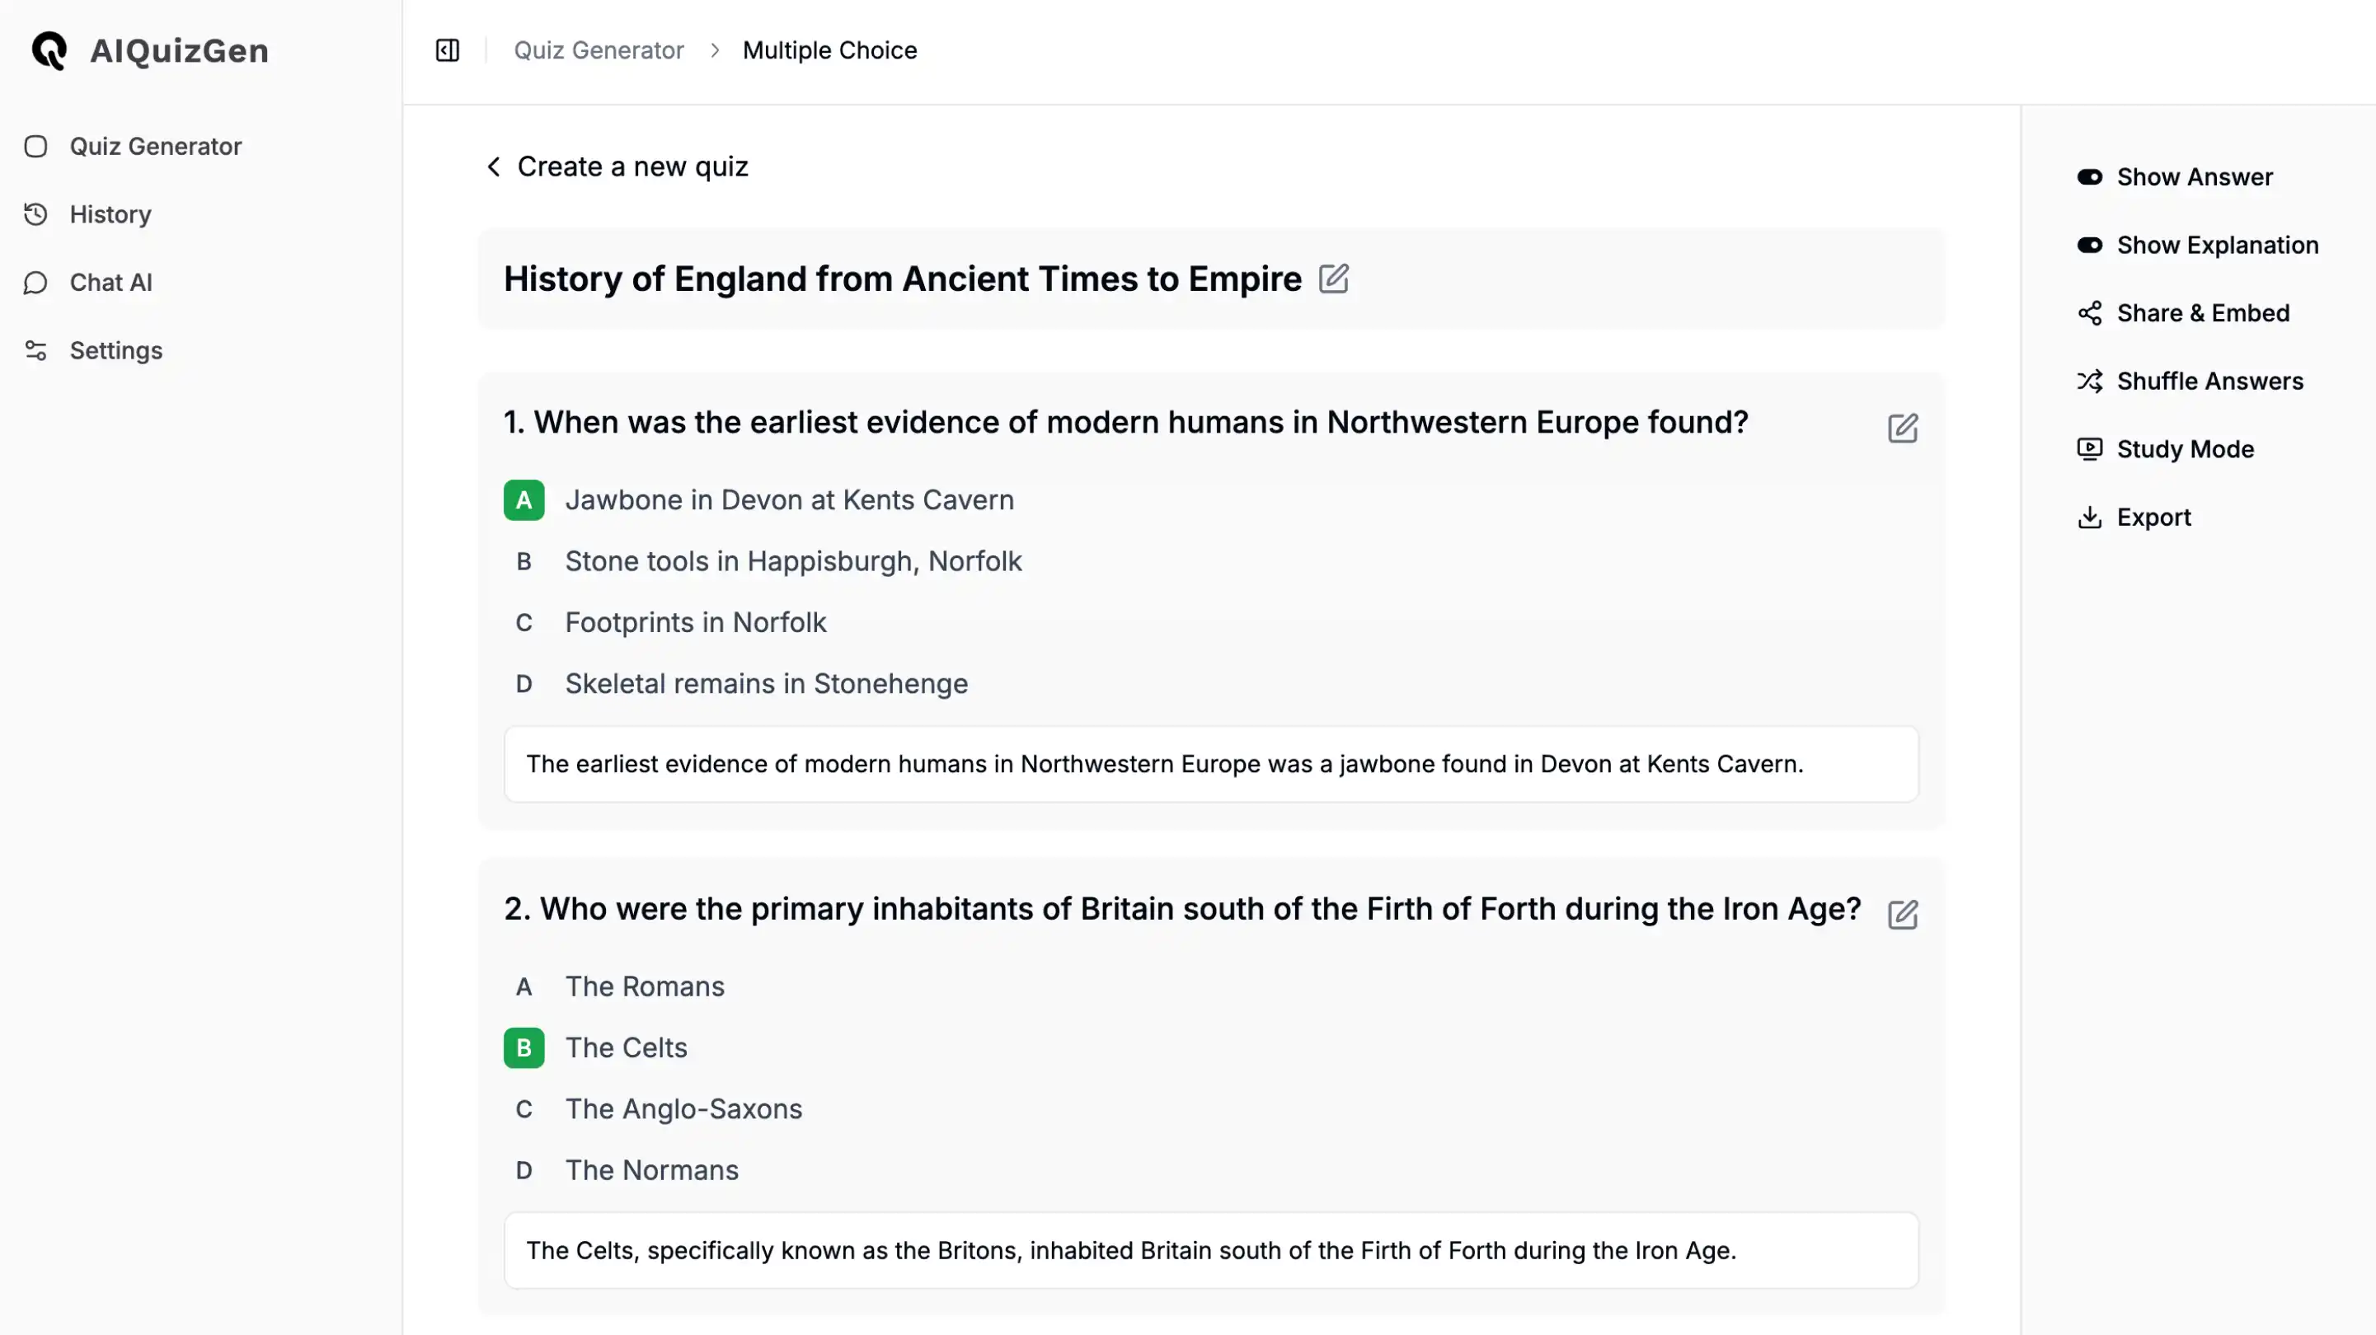Image resolution: width=2376 pixels, height=1335 pixels.
Task: Click the AIQuizGen logo icon
Action: coord(49,49)
